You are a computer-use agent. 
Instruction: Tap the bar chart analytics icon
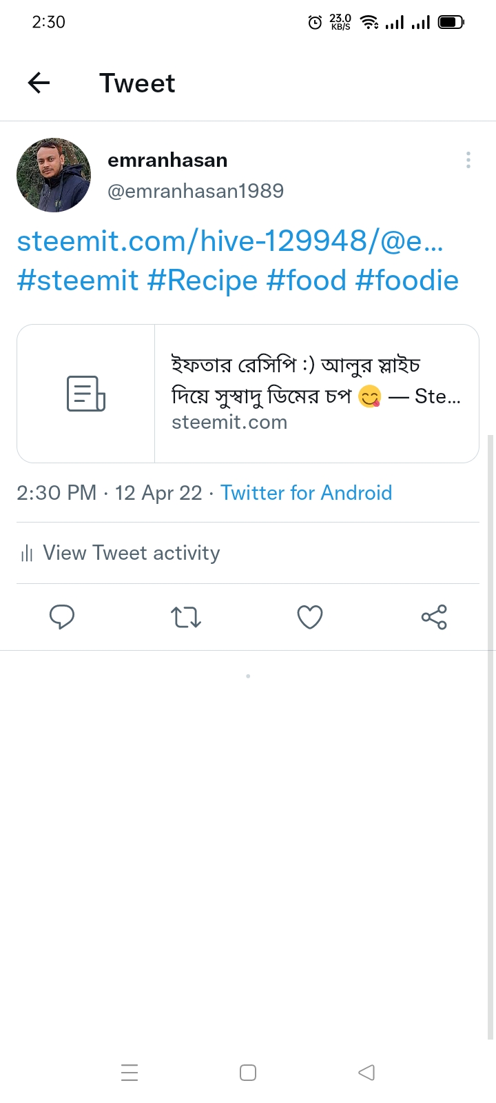(27, 553)
